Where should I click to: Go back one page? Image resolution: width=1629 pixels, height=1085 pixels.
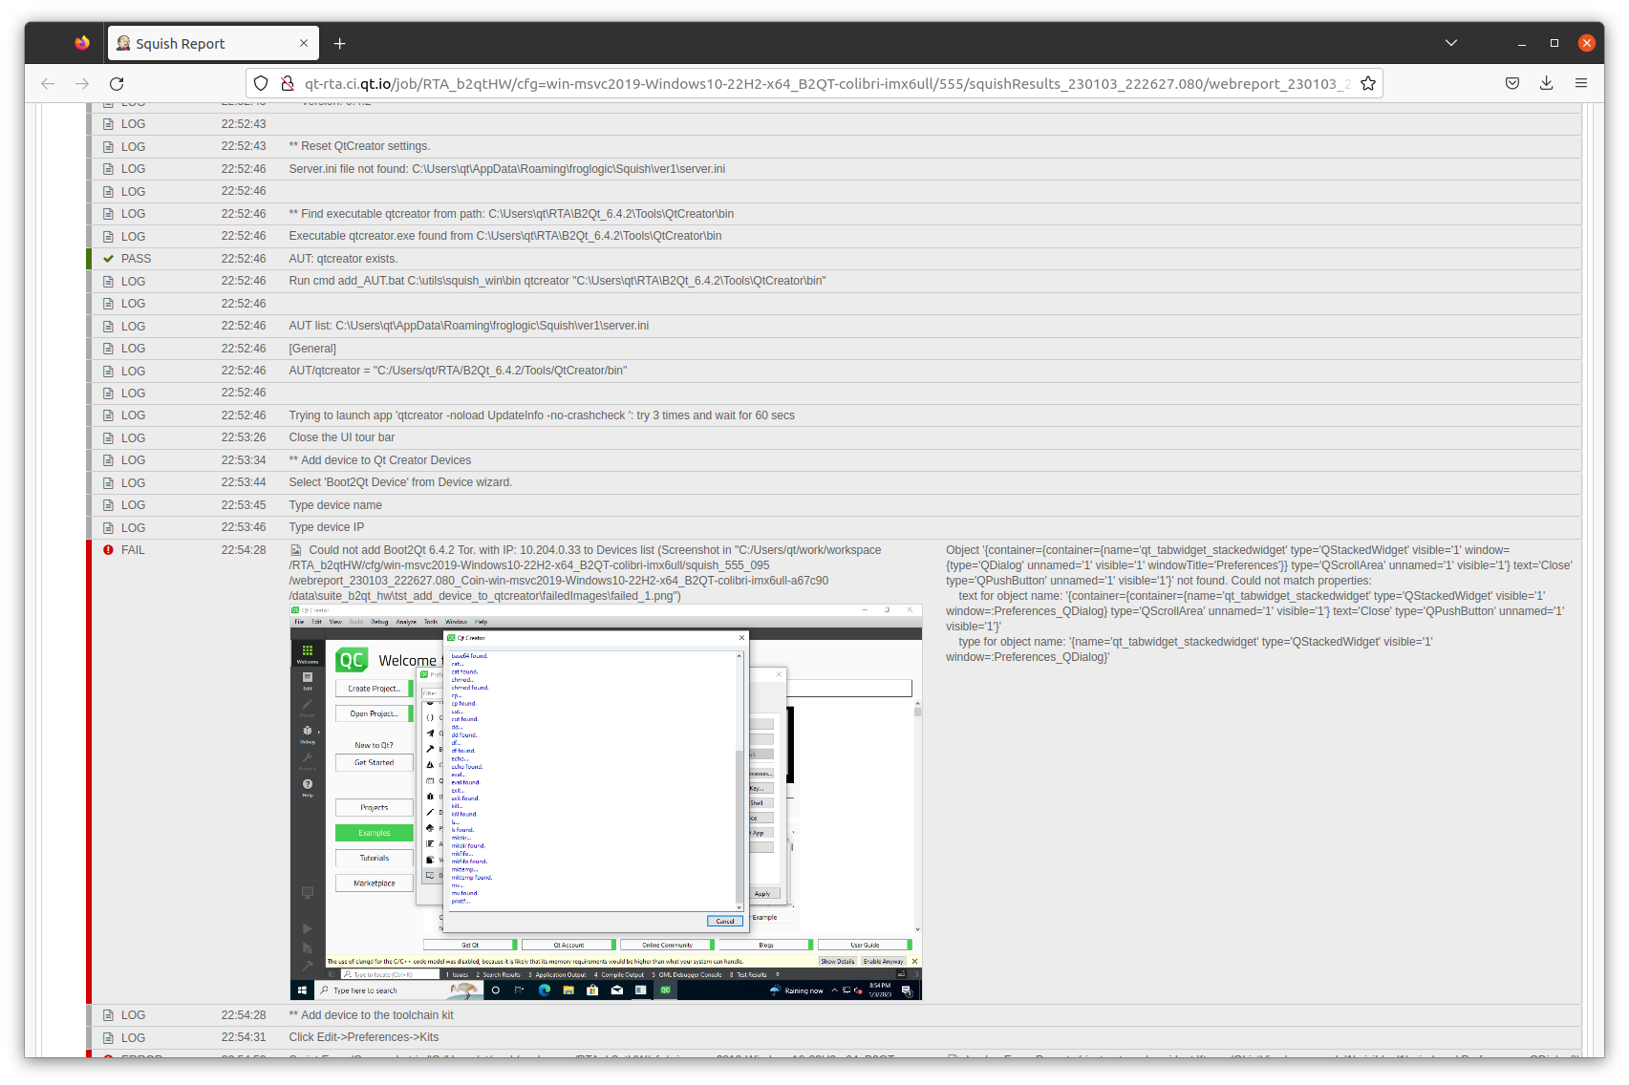click(x=48, y=84)
